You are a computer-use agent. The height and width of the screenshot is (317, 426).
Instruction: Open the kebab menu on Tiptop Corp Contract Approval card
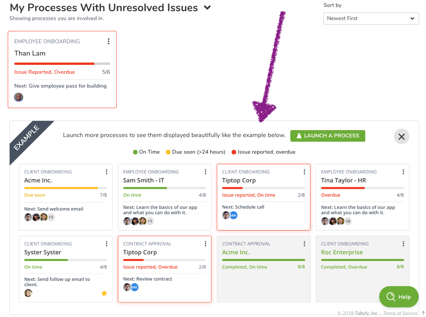[205, 244]
